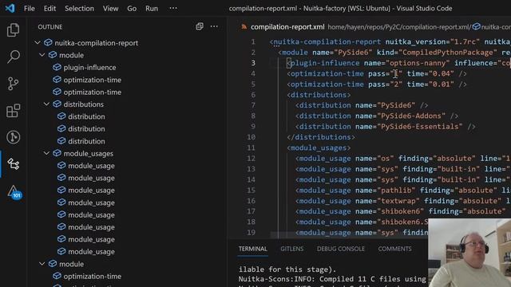Collapse the first module outline node
The image size is (511, 287).
coord(42,55)
